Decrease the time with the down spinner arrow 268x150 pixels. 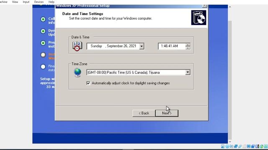[188, 48]
